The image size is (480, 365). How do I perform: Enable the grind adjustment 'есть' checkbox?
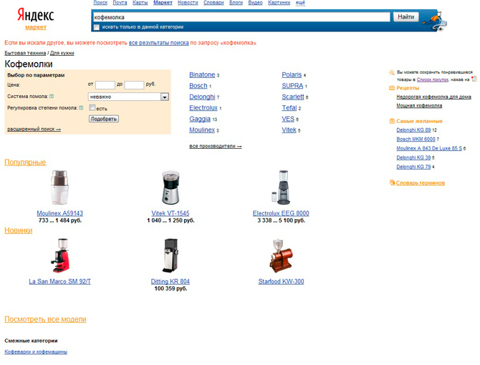tap(92, 107)
